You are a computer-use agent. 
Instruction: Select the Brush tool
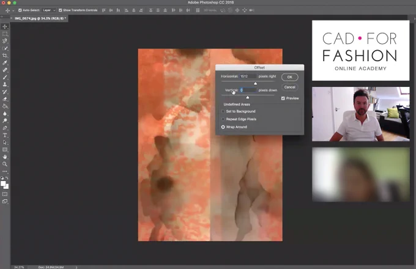(5, 77)
